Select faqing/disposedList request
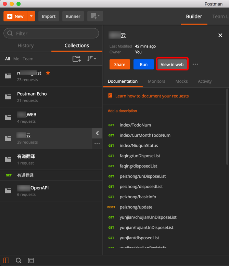The image size is (229, 266). (138, 166)
